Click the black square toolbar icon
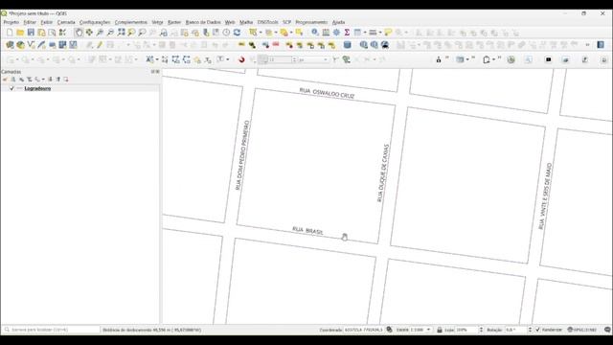Screen dimensions: 613x345 click(x=549, y=59)
